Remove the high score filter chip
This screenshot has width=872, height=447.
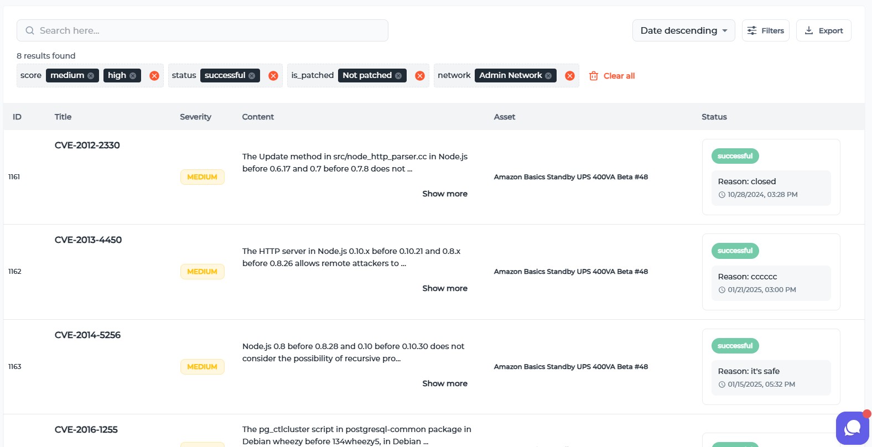(x=133, y=76)
